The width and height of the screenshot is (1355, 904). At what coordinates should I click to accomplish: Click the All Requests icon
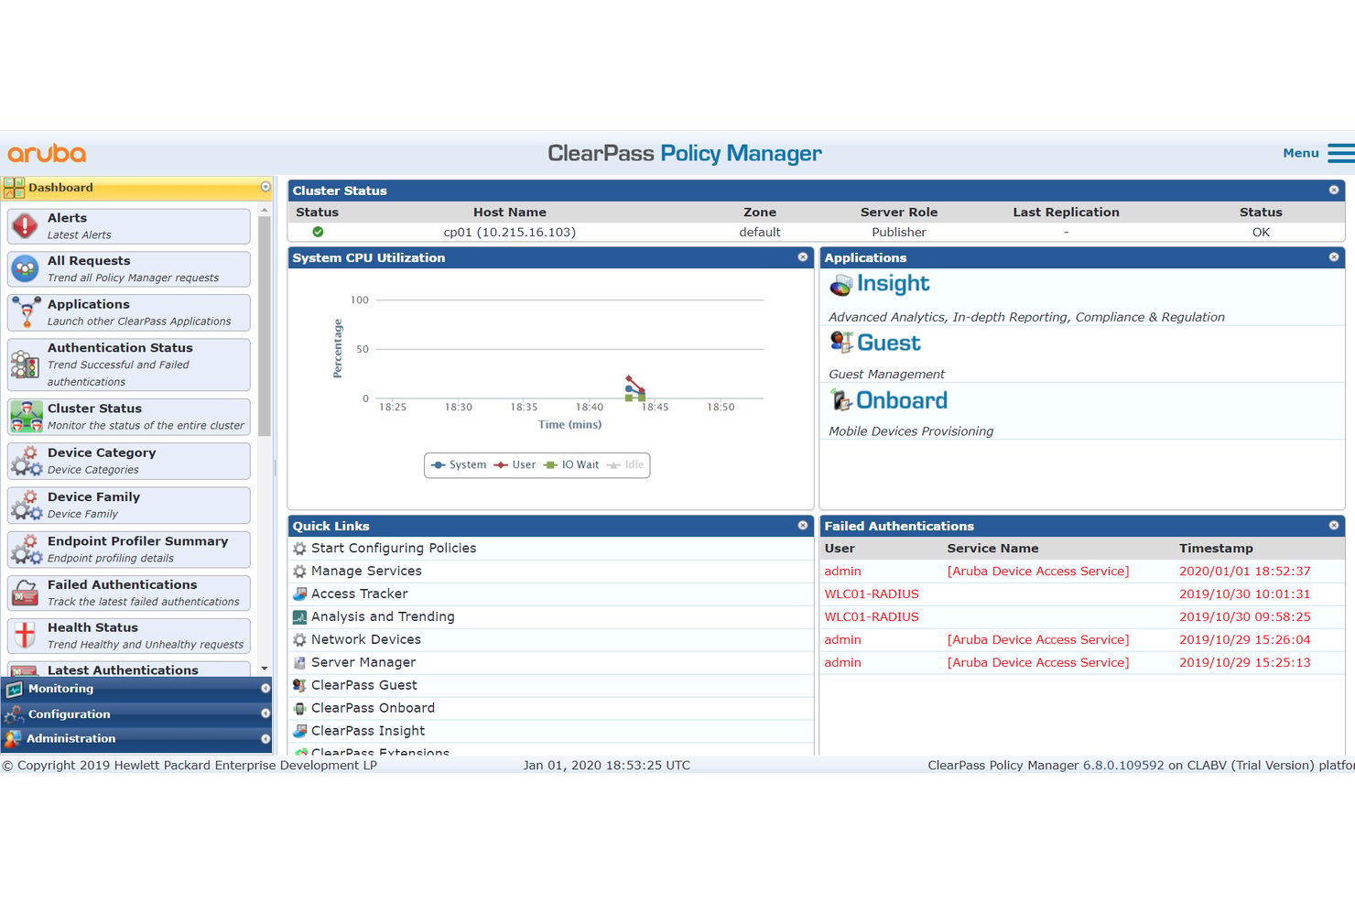point(25,268)
